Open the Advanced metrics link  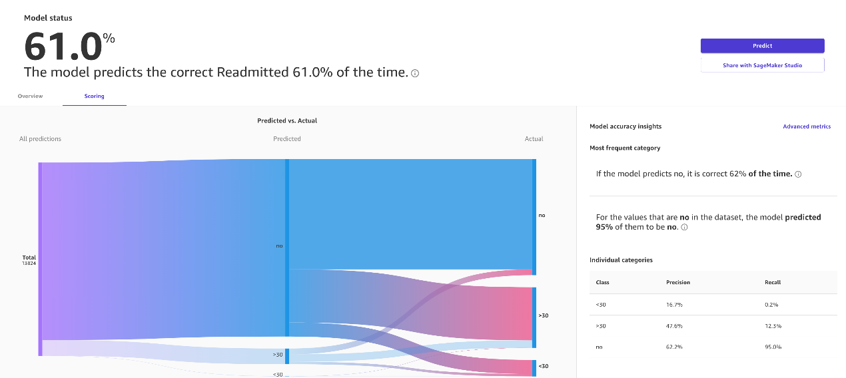(807, 126)
